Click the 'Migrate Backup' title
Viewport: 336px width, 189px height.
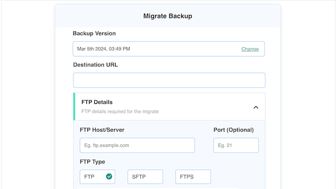coord(168,16)
